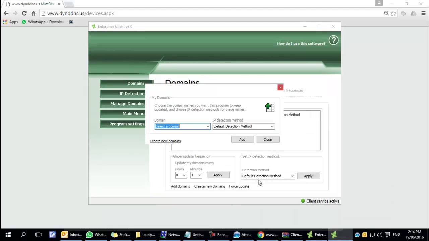The height and width of the screenshot is (241, 429).
Task: Click 'Client service active' status text
Action: (323, 201)
